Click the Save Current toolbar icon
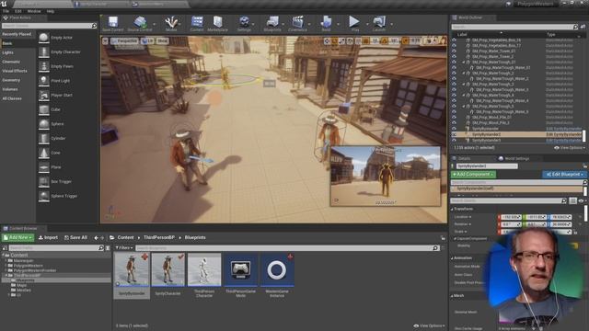This screenshot has width=589, height=331. coord(112,23)
